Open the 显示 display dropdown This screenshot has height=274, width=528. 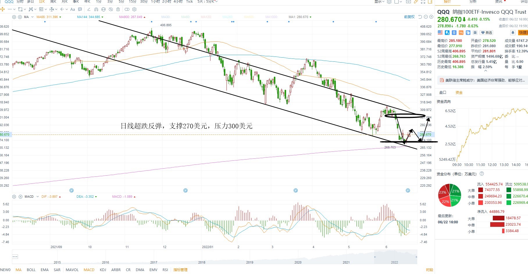pos(379,1)
